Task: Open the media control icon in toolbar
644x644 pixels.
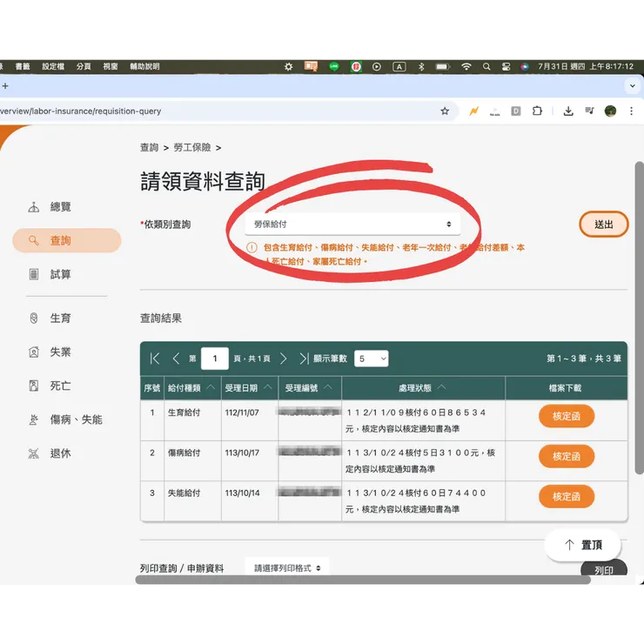Action: 589,111
